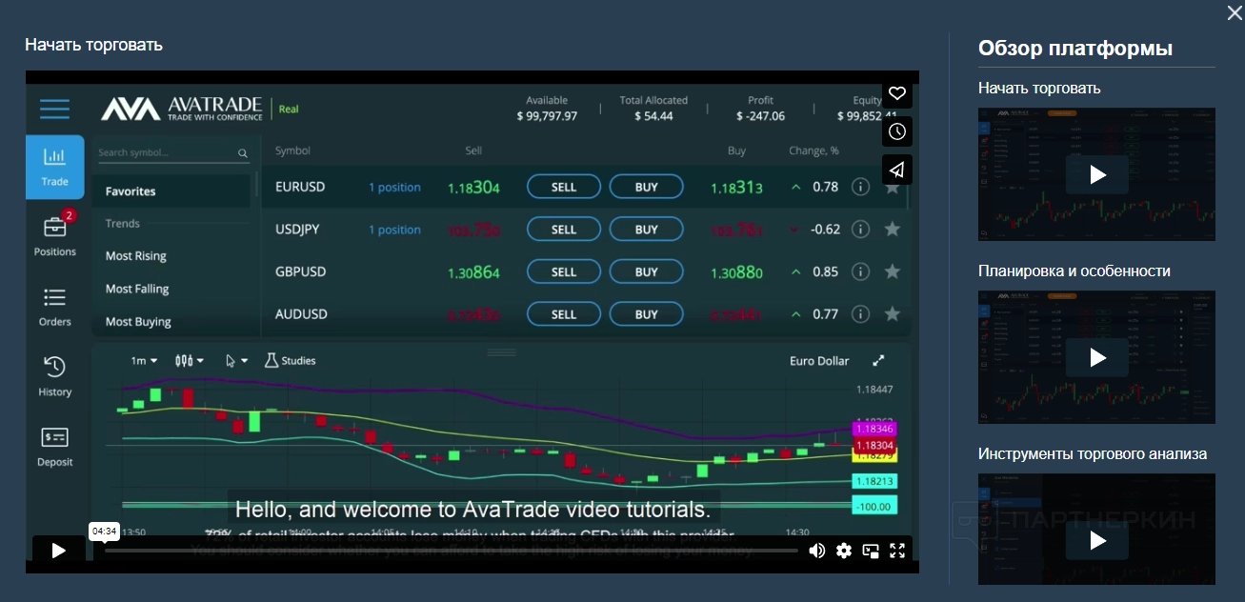The height and width of the screenshot is (602, 1245).
Task: Open video settings gear icon
Action: (x=844, y=551)
